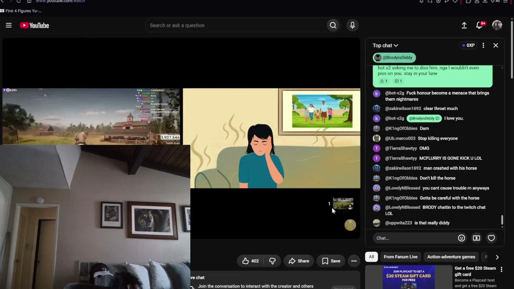Click avatar beside 'Fuck honour' message
Image resolution: width=514 pixels, height=289 pixels.
pyautogui.click(x=376, y=94)
